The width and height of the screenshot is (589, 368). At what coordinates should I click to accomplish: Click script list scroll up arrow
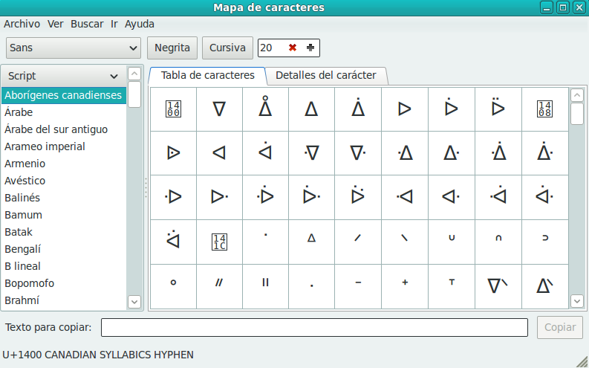pyautogui.click(x=134, y=74)
